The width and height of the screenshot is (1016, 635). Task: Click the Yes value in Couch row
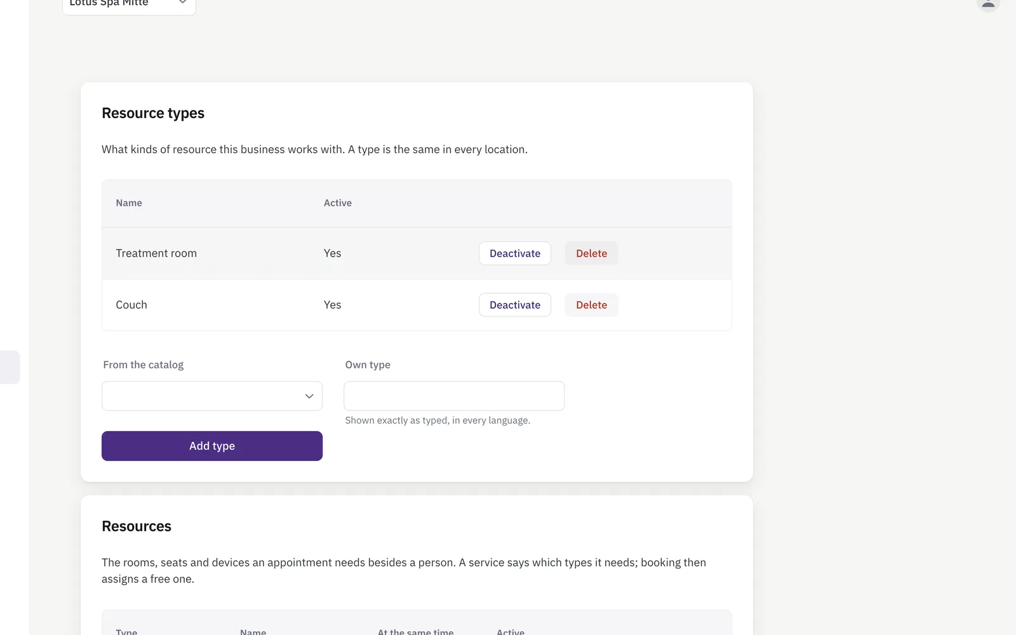pos(332,305)
